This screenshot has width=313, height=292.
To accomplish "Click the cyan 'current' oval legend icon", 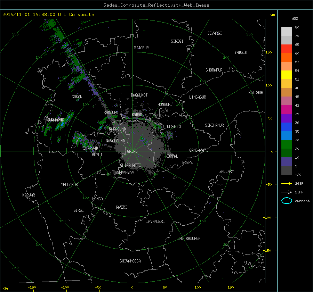I will pos(287,201).
